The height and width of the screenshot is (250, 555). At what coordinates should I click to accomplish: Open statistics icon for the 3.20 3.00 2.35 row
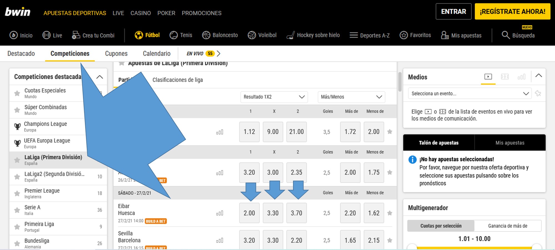pos(220,173)
